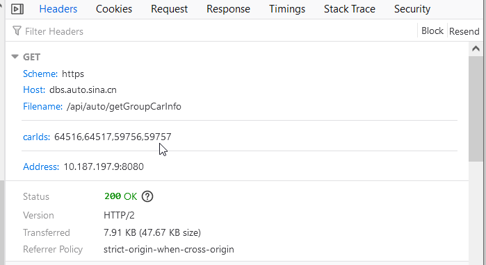486x265 pixels.
Task: Collapse the GET section triangle
Action: [15, 57]
